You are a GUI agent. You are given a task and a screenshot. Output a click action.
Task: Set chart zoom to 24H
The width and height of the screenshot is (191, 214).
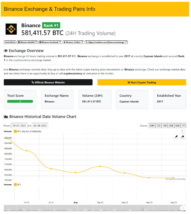[152, 126]
